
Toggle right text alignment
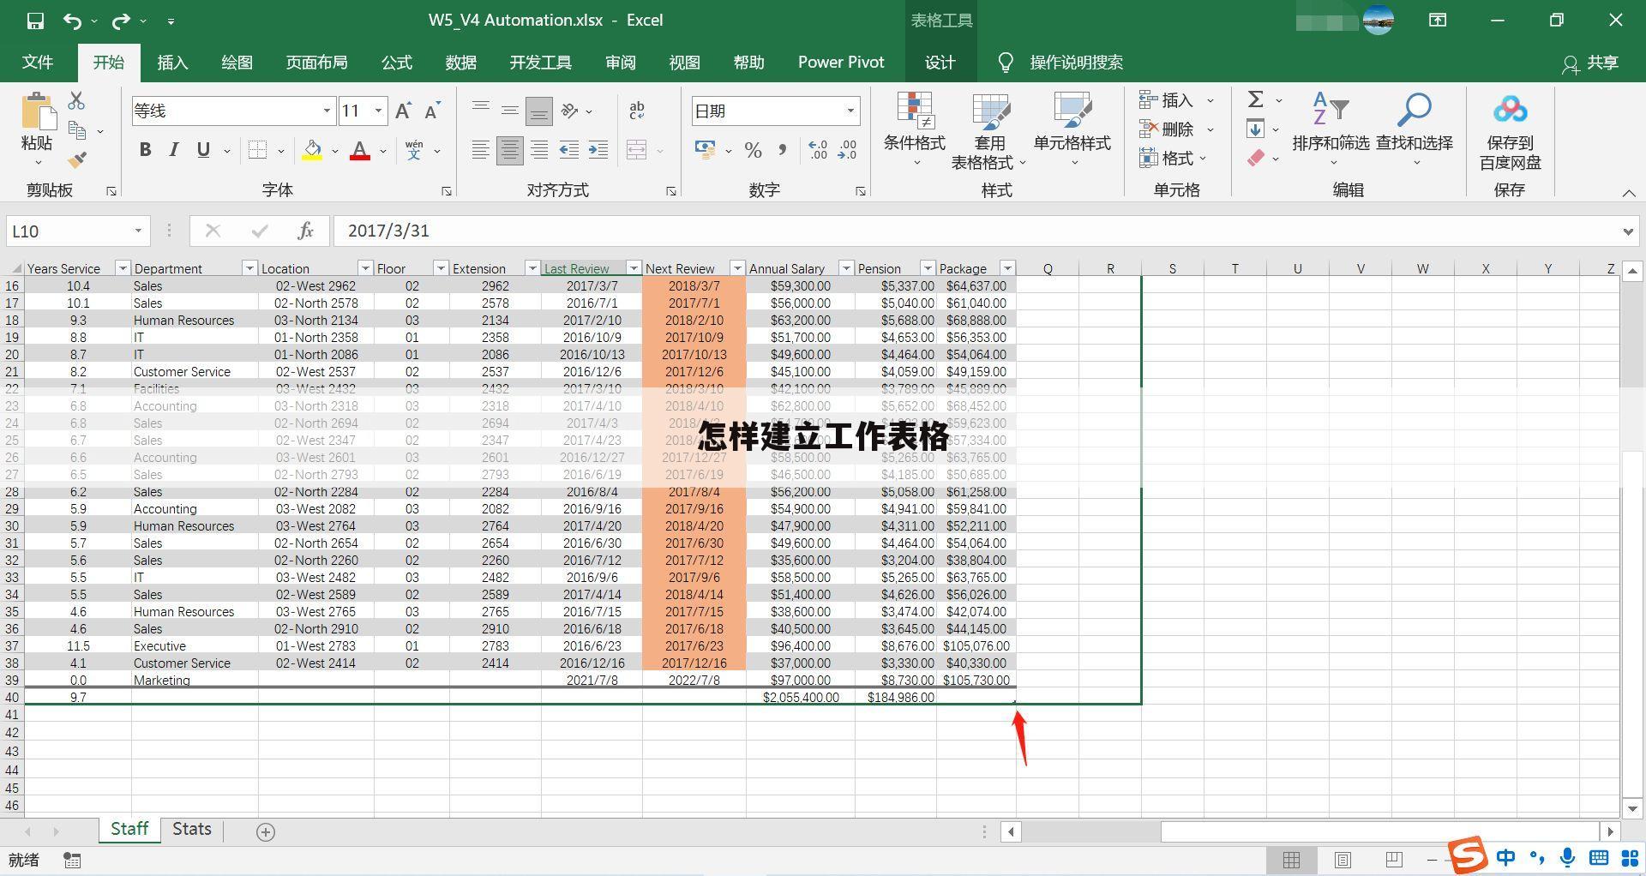(x=539, y=151)
